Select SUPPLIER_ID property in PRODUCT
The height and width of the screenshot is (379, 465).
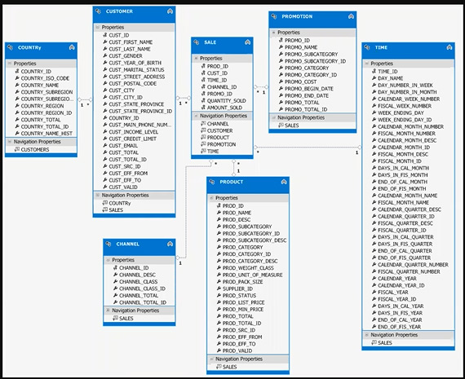point(237,289)
